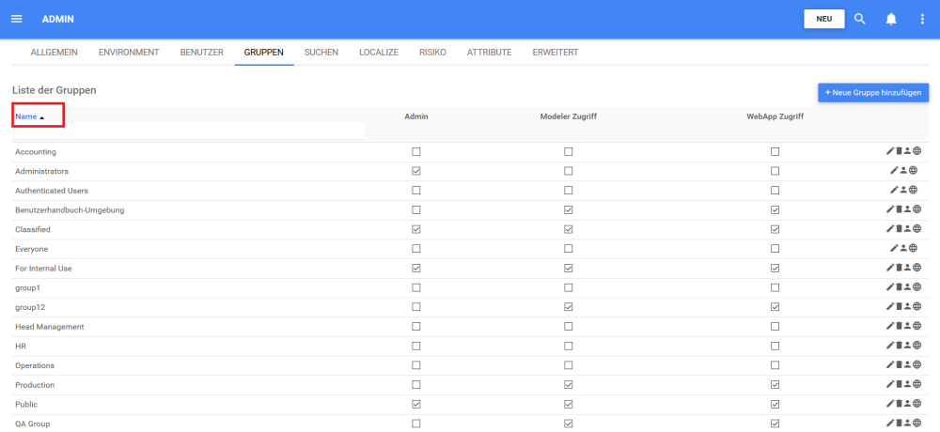Click the pencil icon for Everyone group
This screenshot has height=432, width=940.
[x=894, y=249]
